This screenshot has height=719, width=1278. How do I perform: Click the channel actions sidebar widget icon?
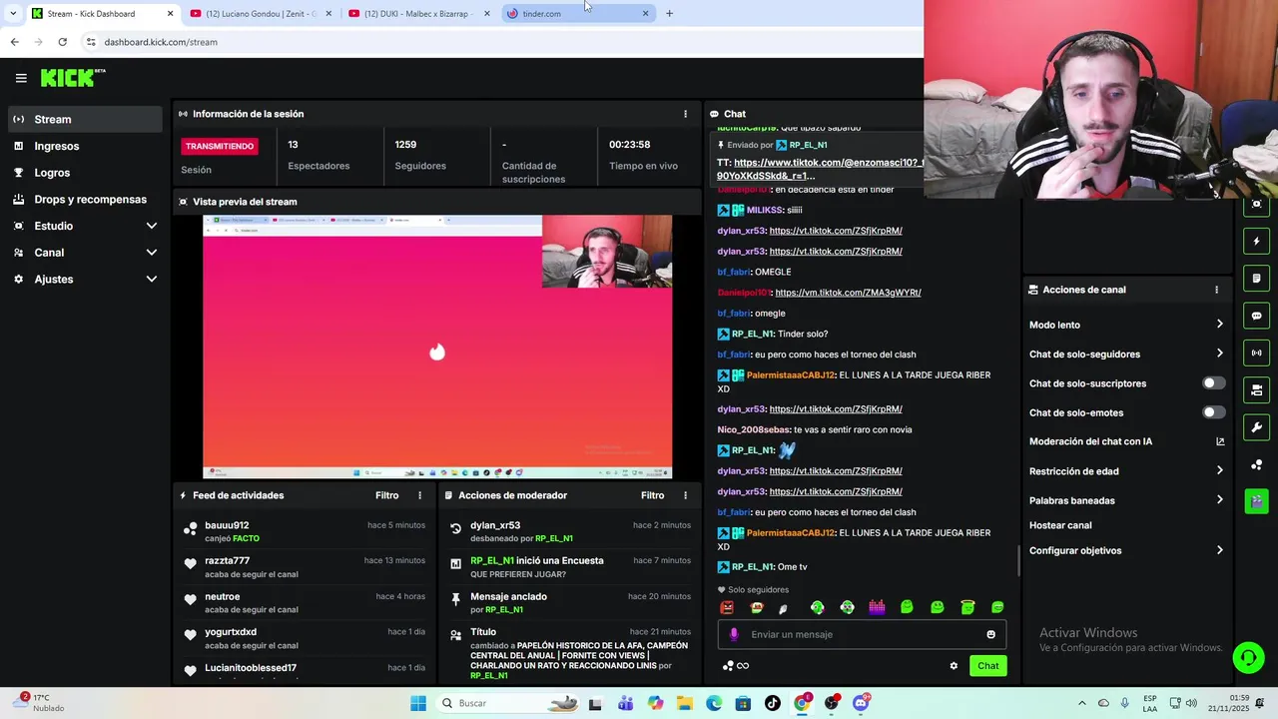point(1256,390)
